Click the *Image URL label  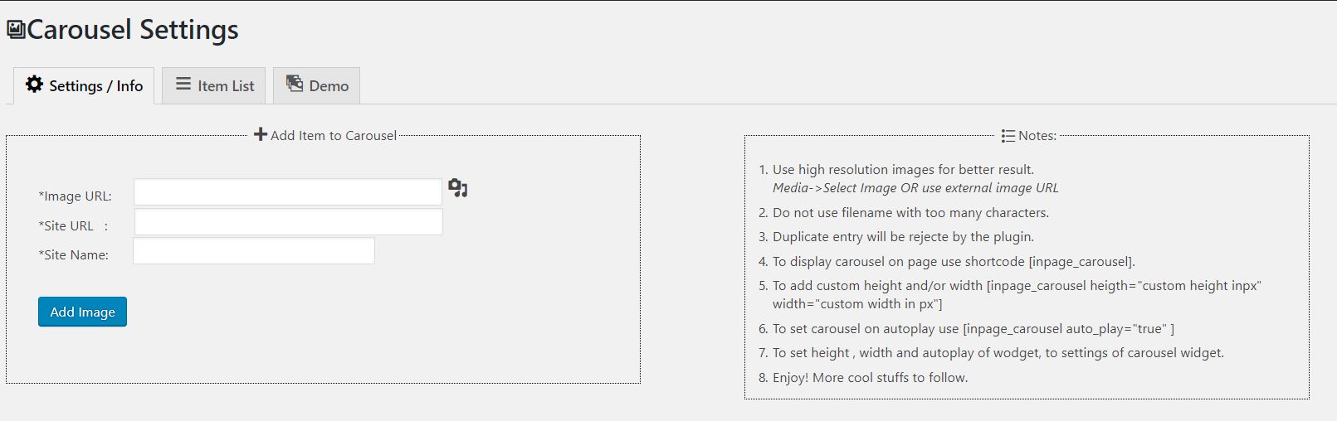[75, 196]
